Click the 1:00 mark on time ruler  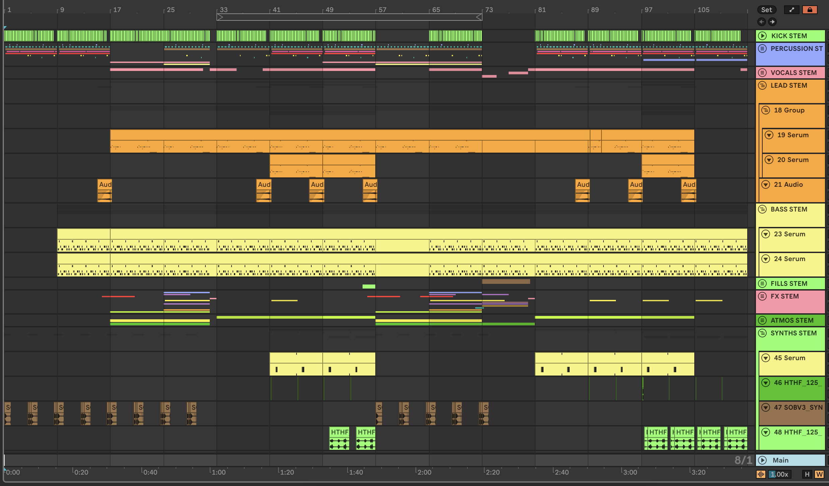coord(218,472)
